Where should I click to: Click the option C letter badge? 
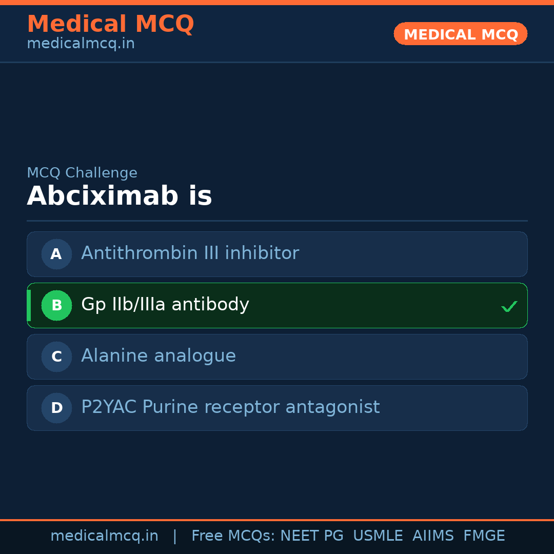(x=56, y=357)
